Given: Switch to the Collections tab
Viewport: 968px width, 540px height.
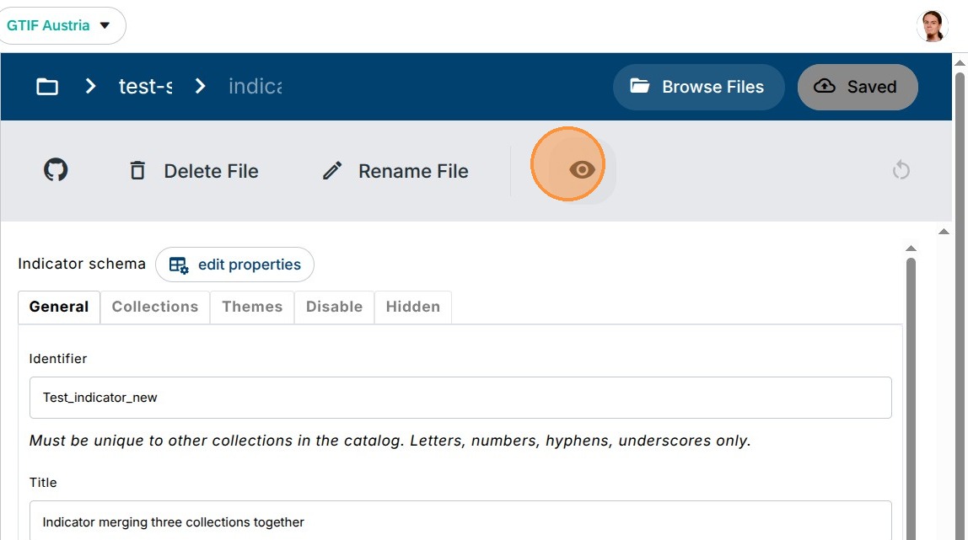Looking at the screenshot, I should pyautogui.click(x=155, y=307).
